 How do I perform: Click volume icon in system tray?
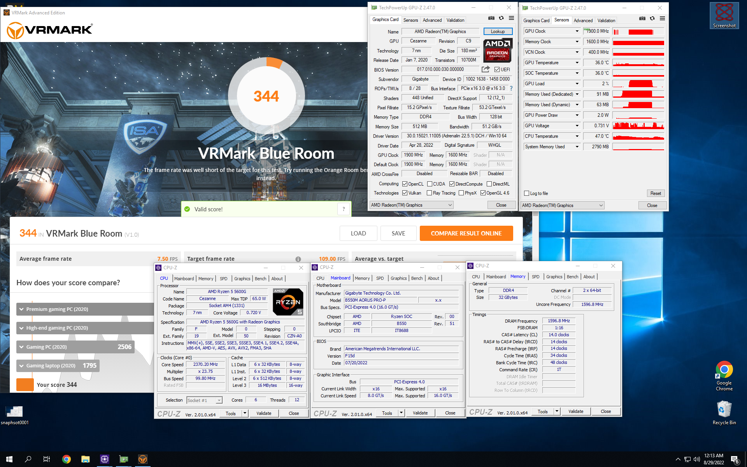pos(696,459)
